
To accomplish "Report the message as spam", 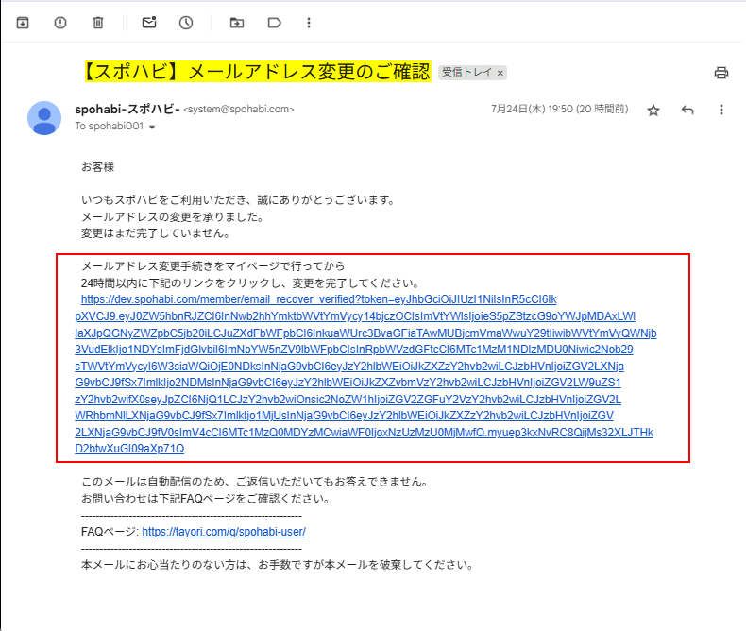I will tap(60, 23).
